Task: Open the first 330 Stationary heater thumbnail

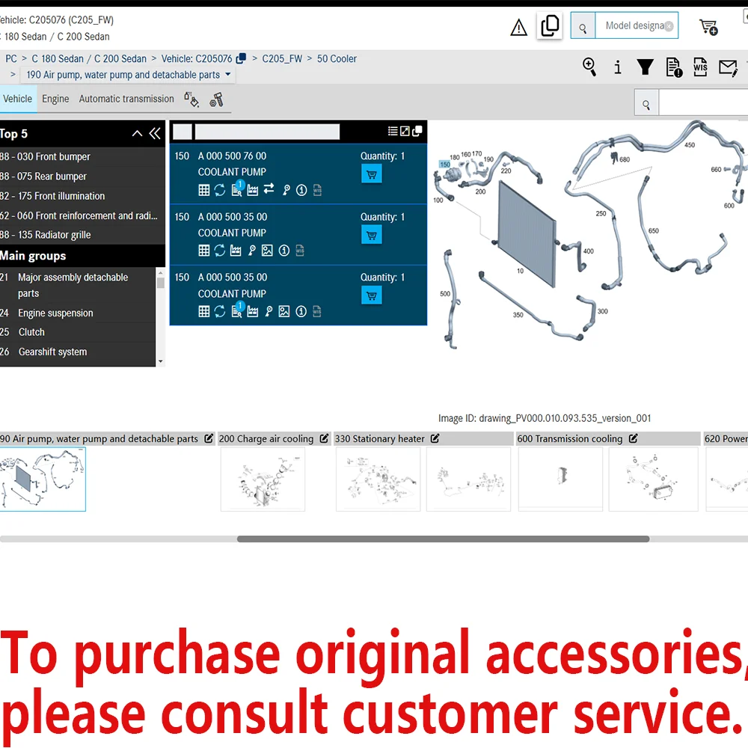Action: (x=378, y=479)
